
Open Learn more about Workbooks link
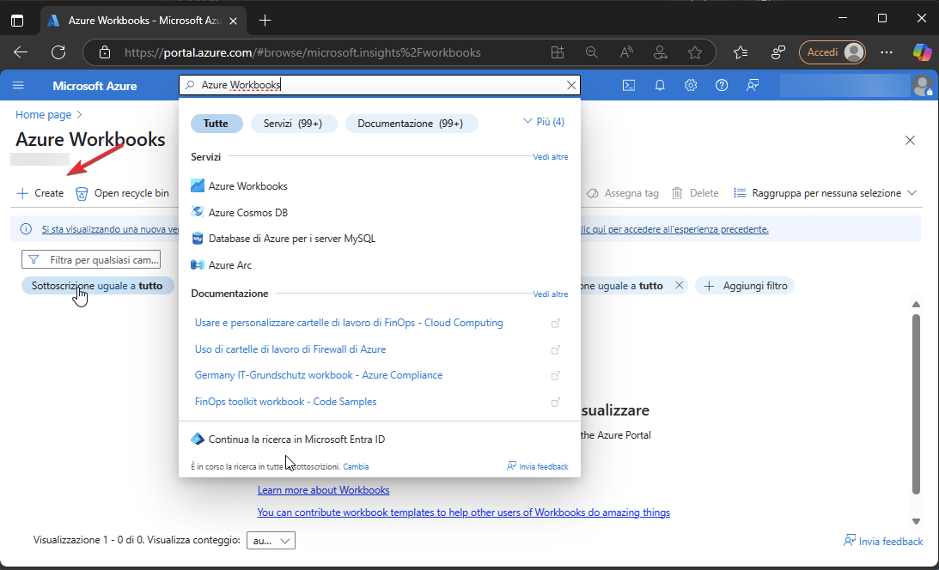click(323, 490)
